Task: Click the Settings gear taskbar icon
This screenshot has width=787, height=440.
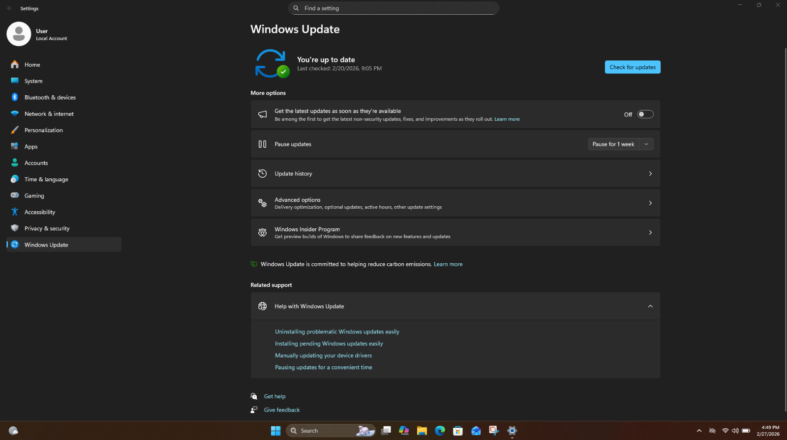Action: pyautogui.click(x=512, y=431)
